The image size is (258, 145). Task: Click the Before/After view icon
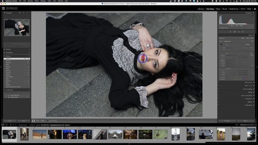point(37,121)
